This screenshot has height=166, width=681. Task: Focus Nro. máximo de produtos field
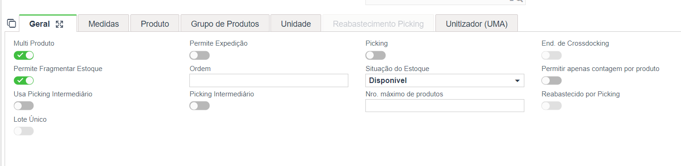[445, 106]
